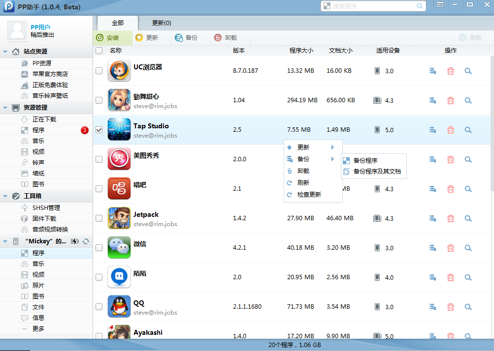Click the backup icon in Jetpack row
This screenshot has height=351, width=494.
[x=433, y=219]
